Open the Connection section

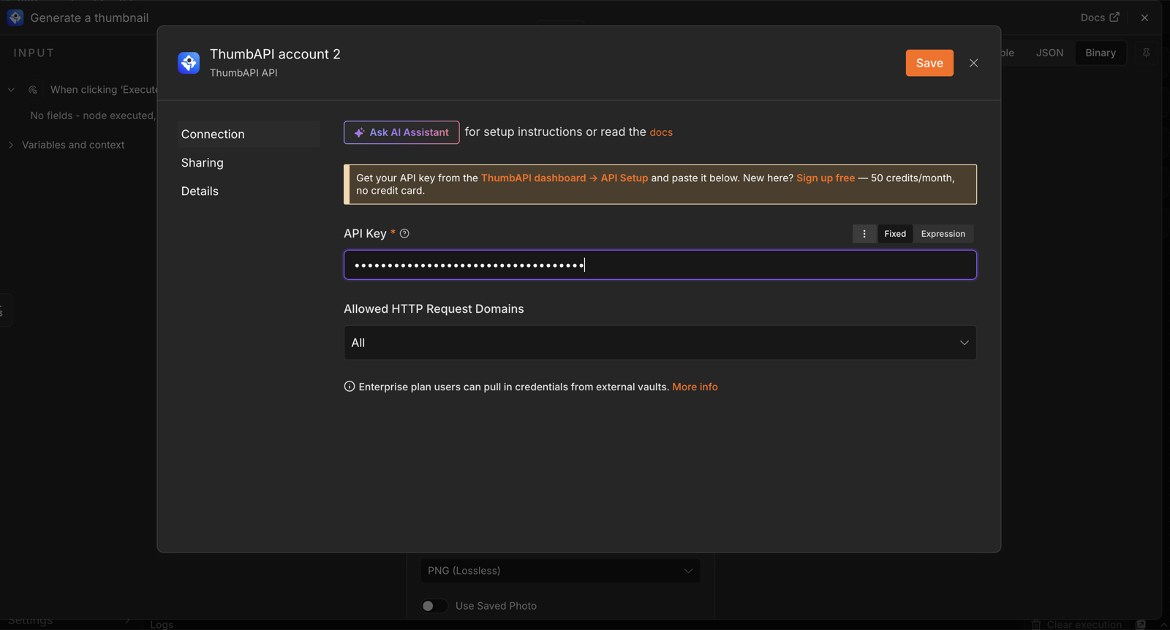coord(249,134)
